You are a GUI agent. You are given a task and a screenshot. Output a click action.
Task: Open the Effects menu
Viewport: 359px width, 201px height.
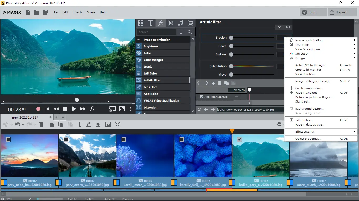point(77,12)
